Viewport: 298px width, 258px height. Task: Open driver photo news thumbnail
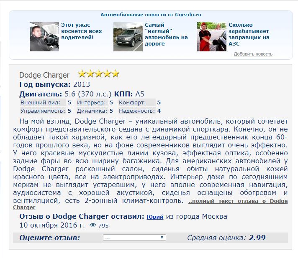pyautogui.click(x=44, y=37)
